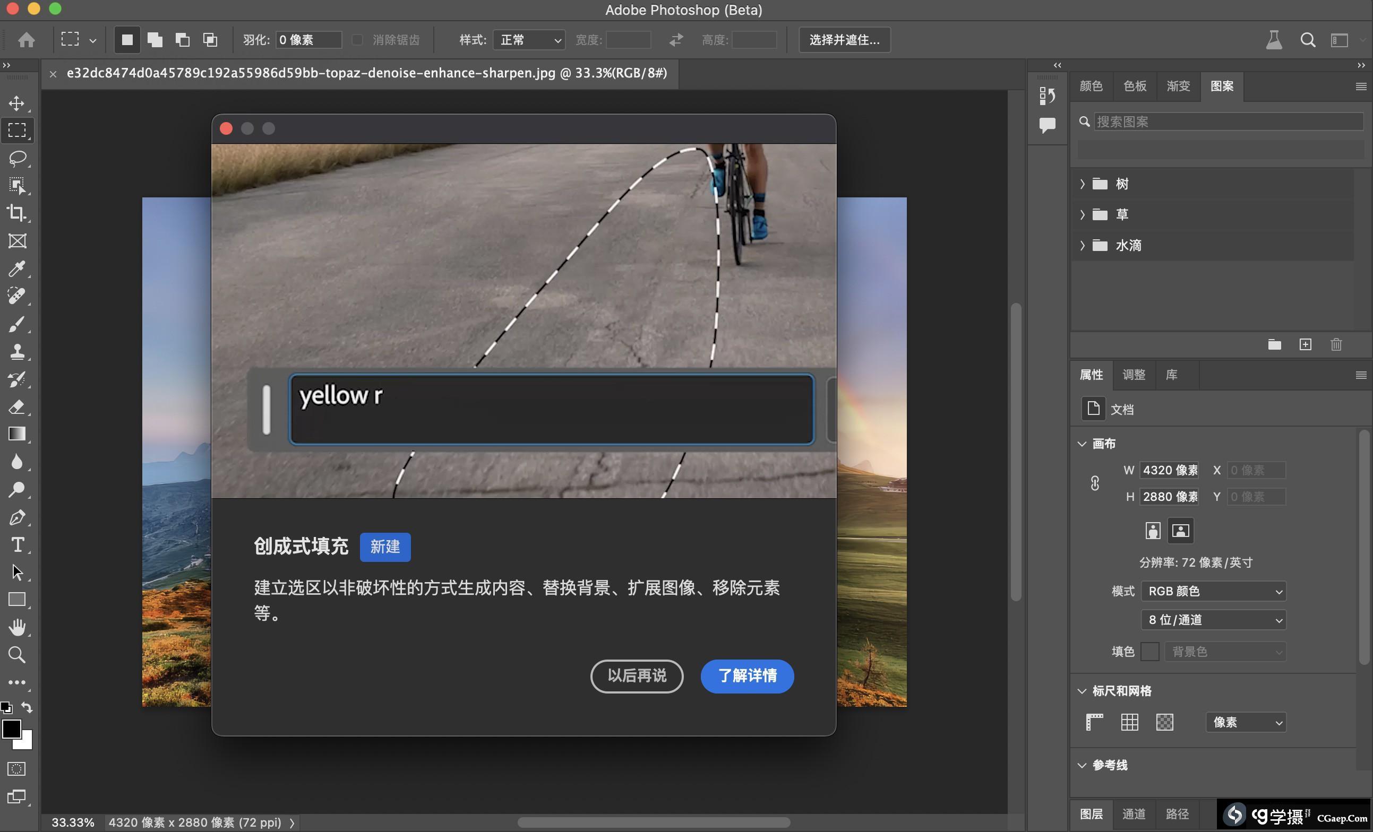Select the Hand tool
Screen dimensions: 1373x832
pos(16,628)
